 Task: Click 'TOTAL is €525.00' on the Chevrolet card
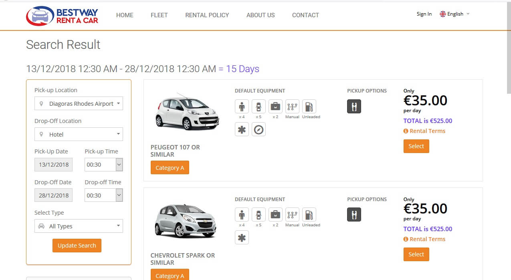pos(428,229)
